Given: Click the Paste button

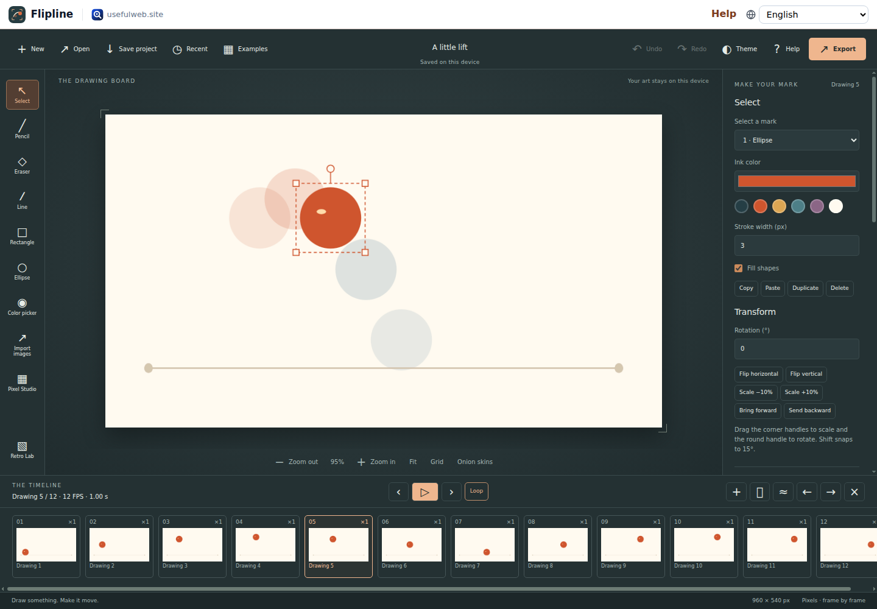Looking at the screenshot, I should pos(773,288).
